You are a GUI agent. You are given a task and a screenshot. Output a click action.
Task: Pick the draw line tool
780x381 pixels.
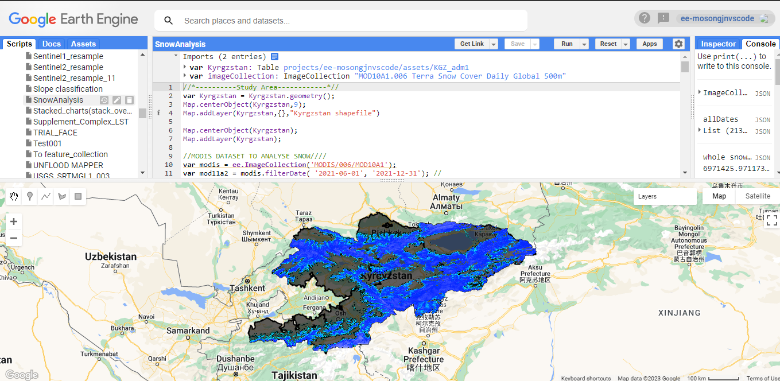(46, 197)
